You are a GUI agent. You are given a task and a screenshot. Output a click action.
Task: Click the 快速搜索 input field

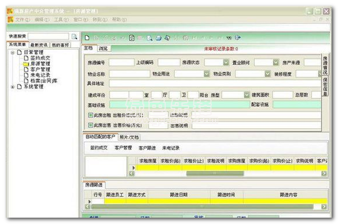point(48,36)
